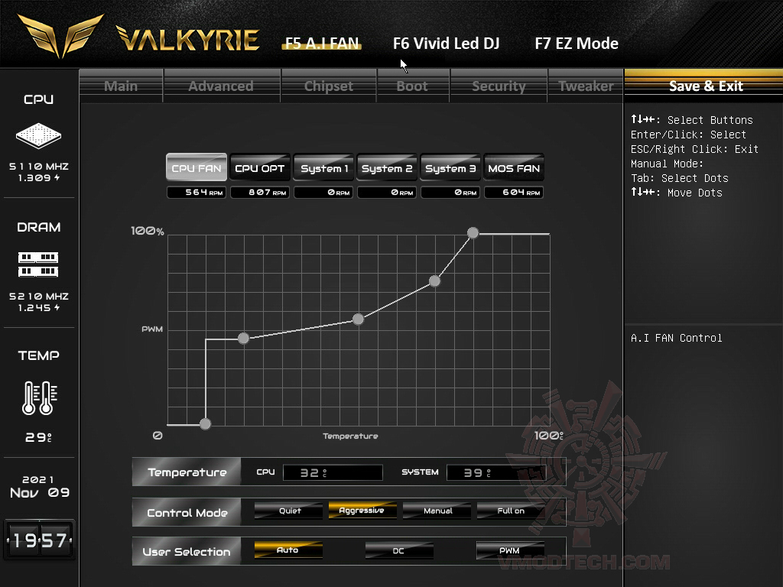Click the Control Mode label

click(x=187, y=513)
